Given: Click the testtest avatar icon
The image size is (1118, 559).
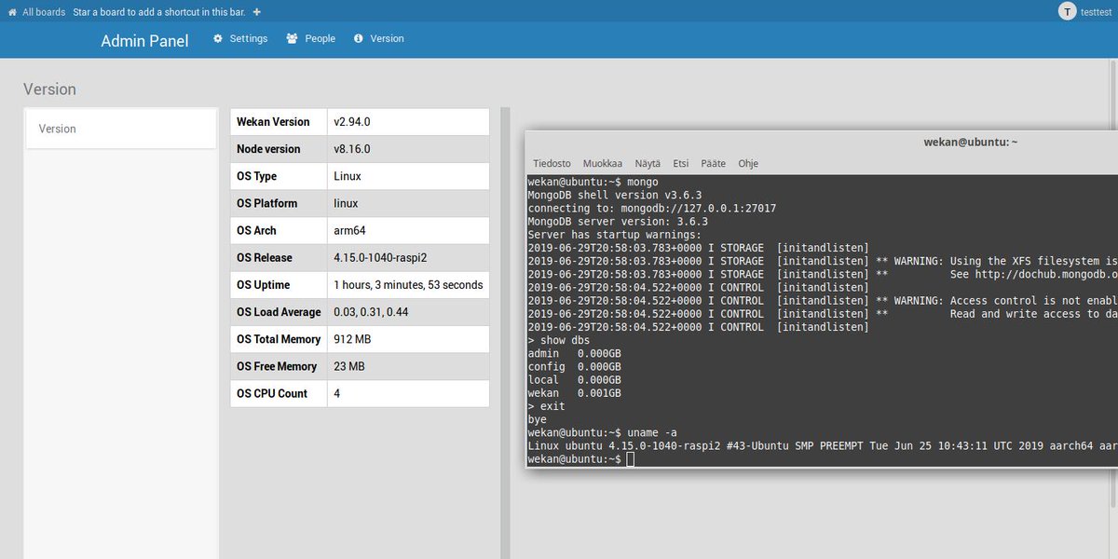Looking at the screenshot, I should [x=1067, y=11].
